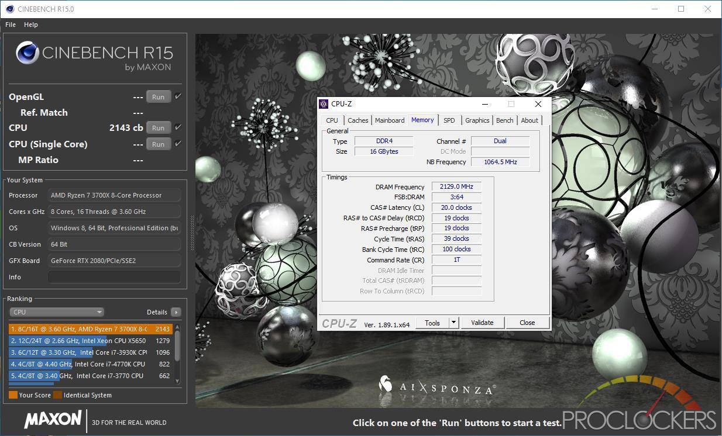This screenshot has width=722, height=436.
Task: Click the Cycle Time (tRAS) value 39 clocks
Action: coord(456,238)
